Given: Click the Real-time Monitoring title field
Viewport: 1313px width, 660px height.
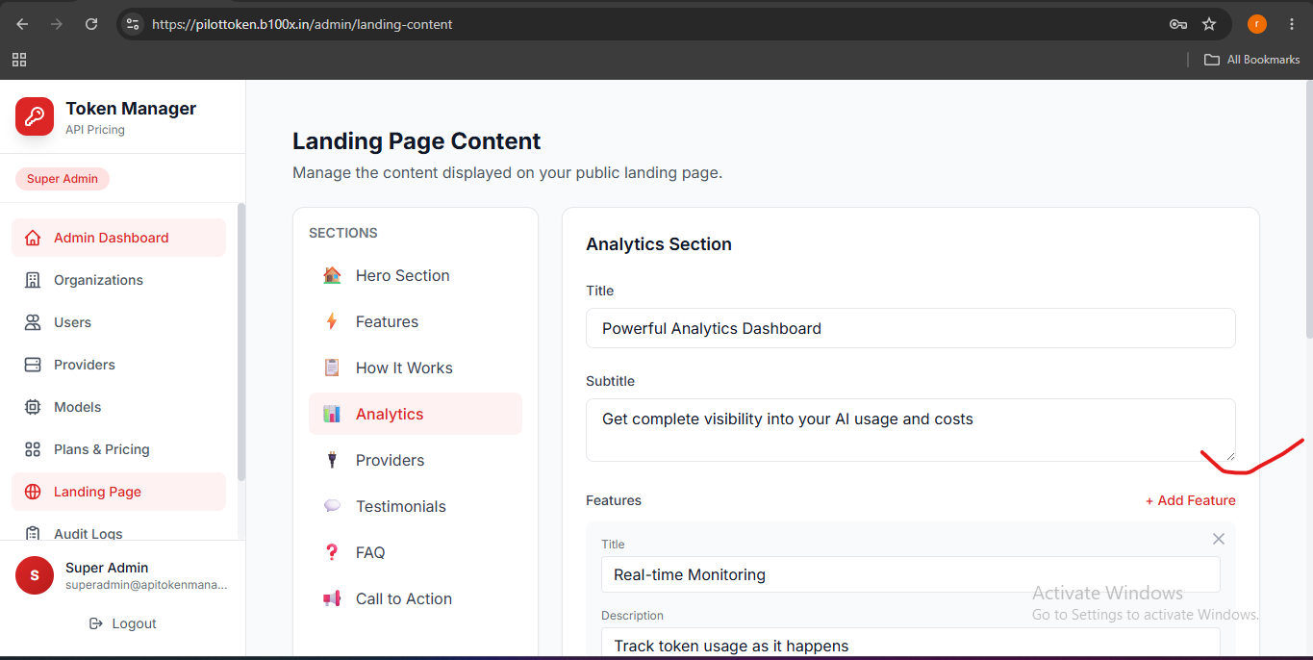Looking at the screenshot, I should pos(910,574).
